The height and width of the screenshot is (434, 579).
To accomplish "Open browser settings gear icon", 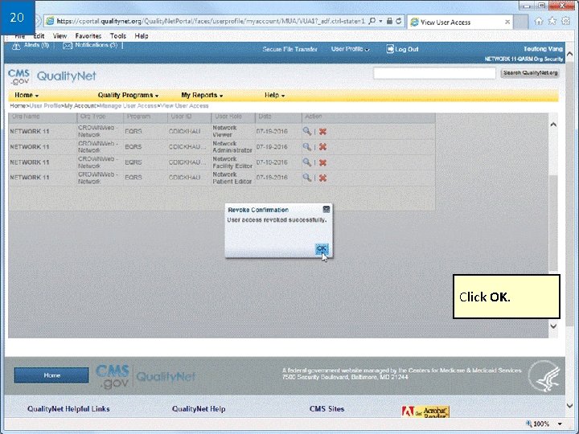I will click(565, 21).
